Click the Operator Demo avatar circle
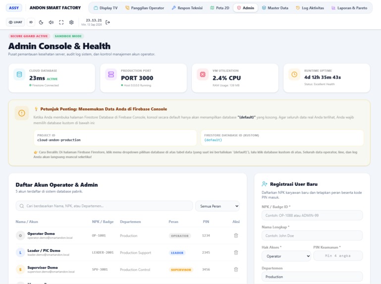Image resolution: width=381 pixels, height=284 pixels. 20,235
